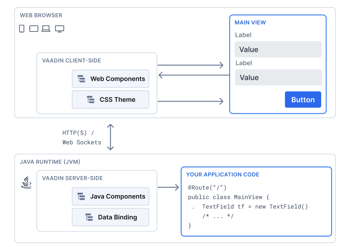
Task: Select the Data Binding box
Action: tap(110, 217)
